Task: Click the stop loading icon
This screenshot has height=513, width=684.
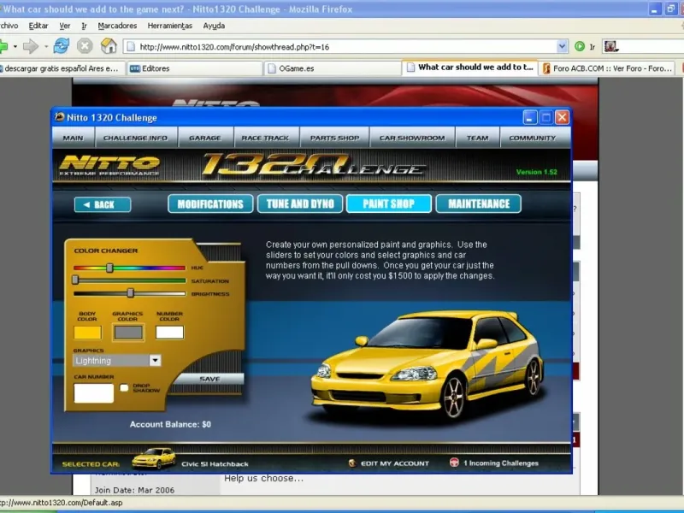Action: pos(85,46)
